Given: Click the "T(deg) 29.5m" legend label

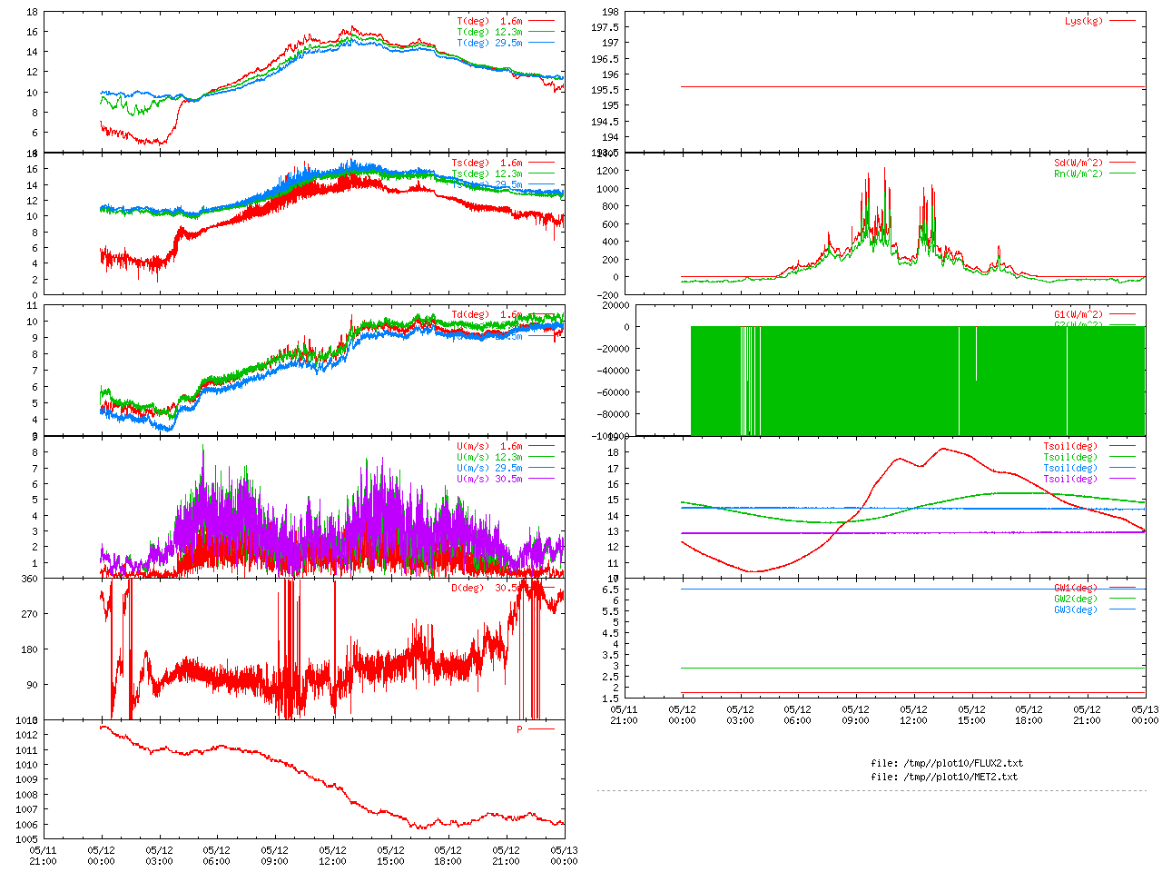Looking at the screenshot, I should (x=489, y=43).
